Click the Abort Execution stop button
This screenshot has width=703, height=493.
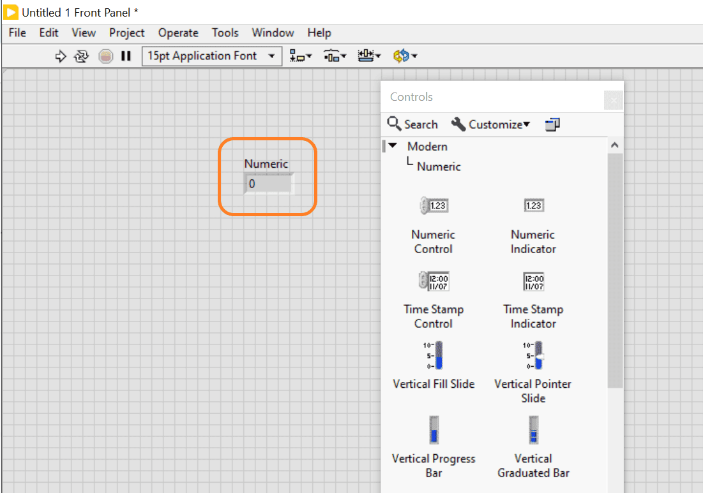(105, 56)
